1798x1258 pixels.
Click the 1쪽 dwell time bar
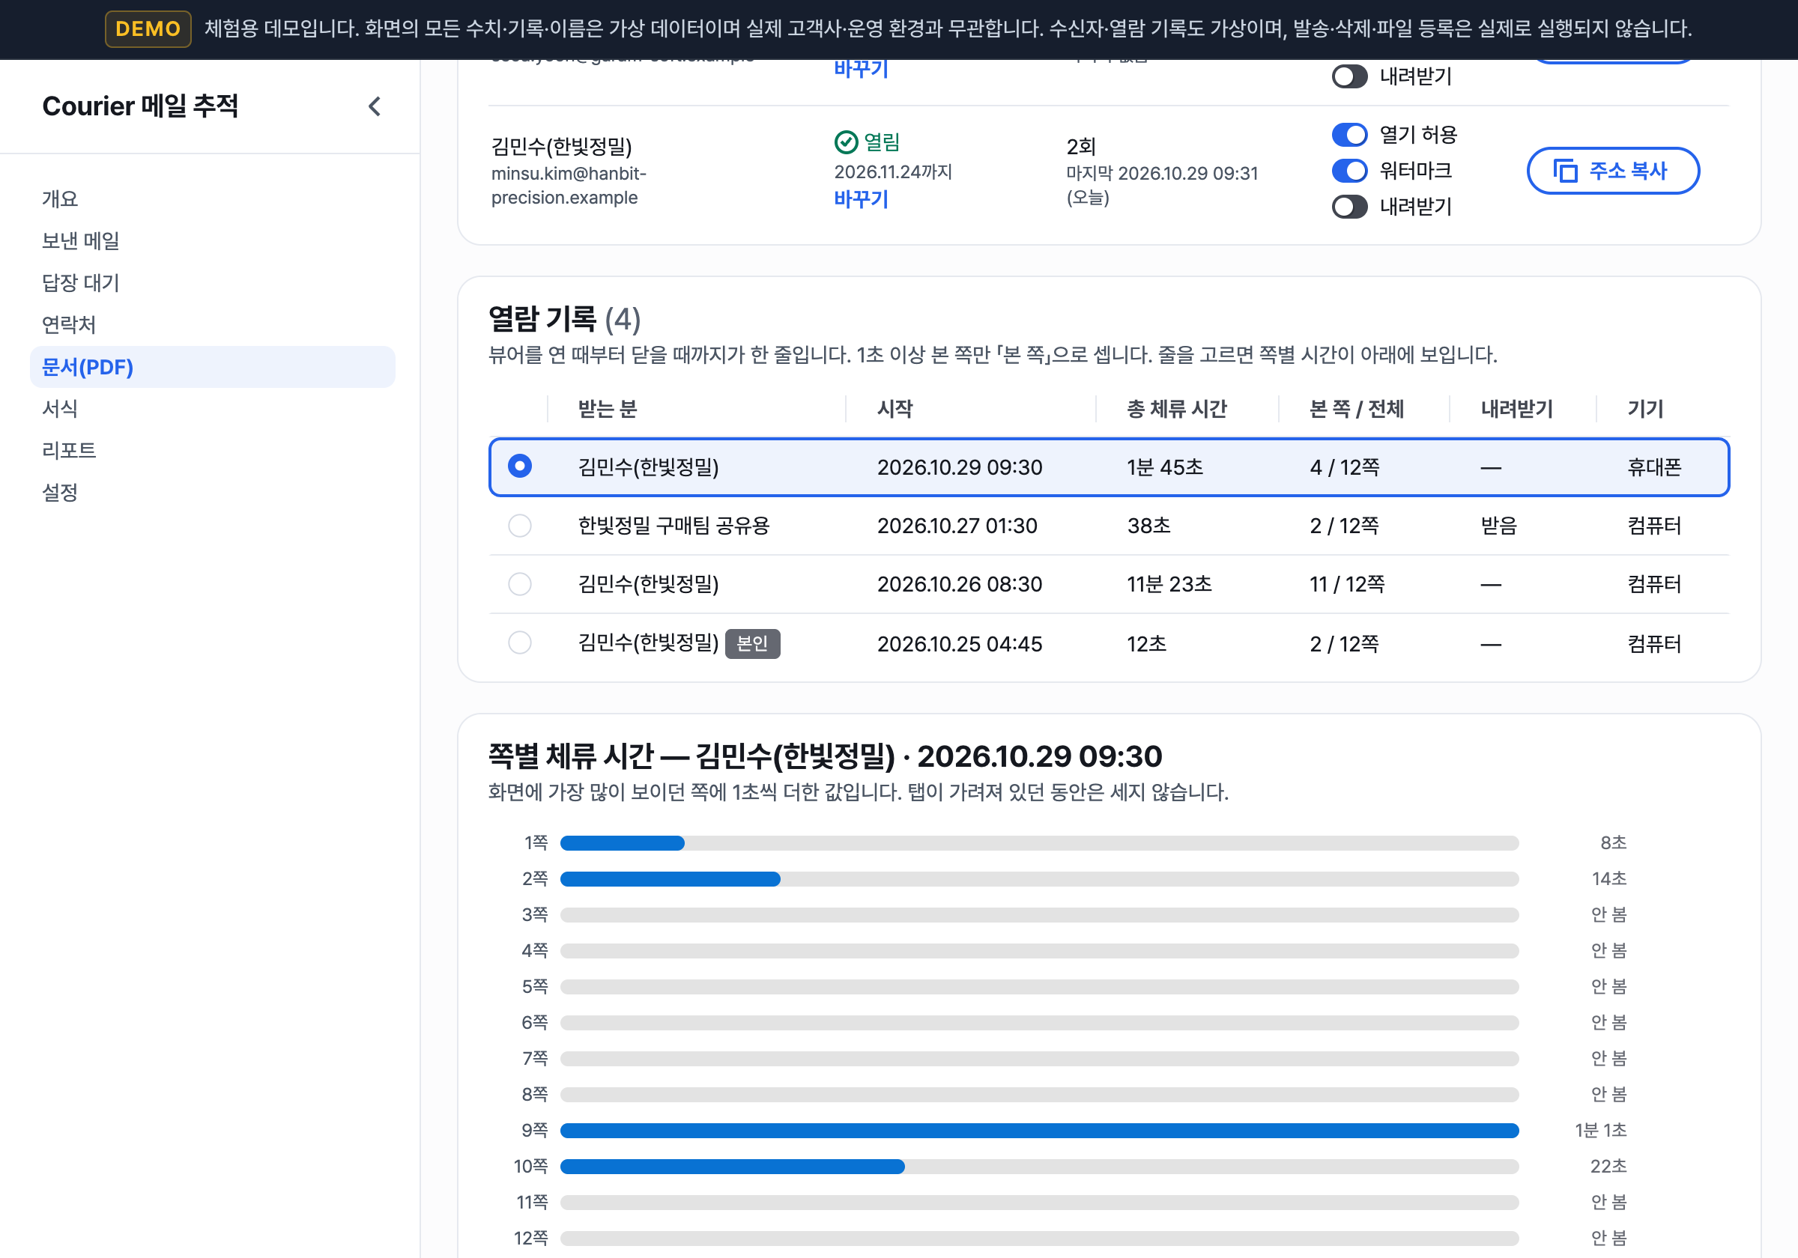(x=1039, y=842)
